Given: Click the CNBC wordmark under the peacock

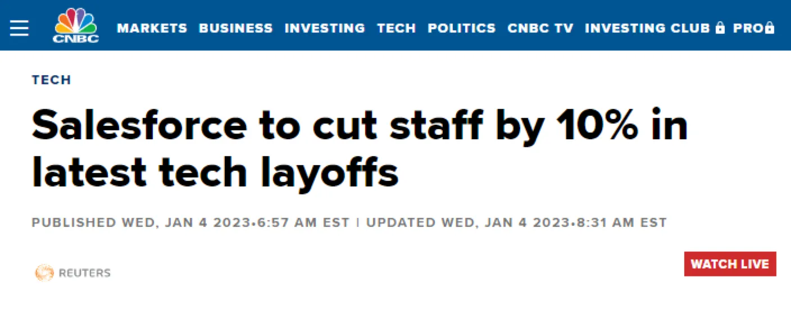Looking at the screenshot, I should pyautogui.click(x=76, y=39).
